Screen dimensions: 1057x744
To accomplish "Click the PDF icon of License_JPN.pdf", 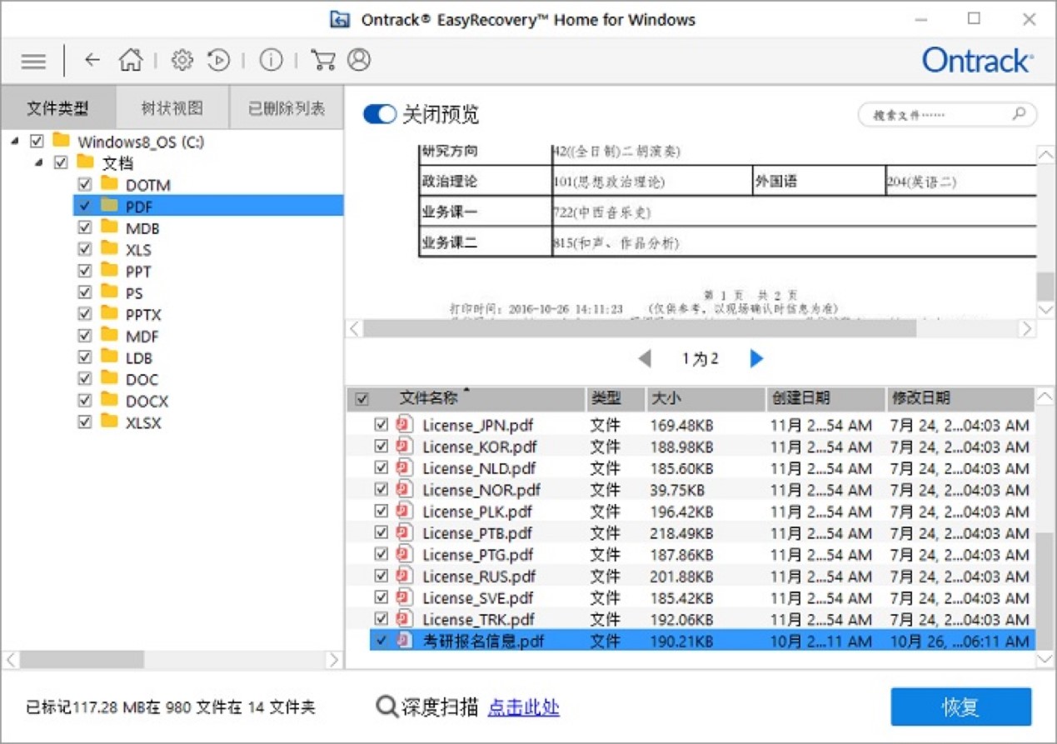I will [x=405, y=424].
